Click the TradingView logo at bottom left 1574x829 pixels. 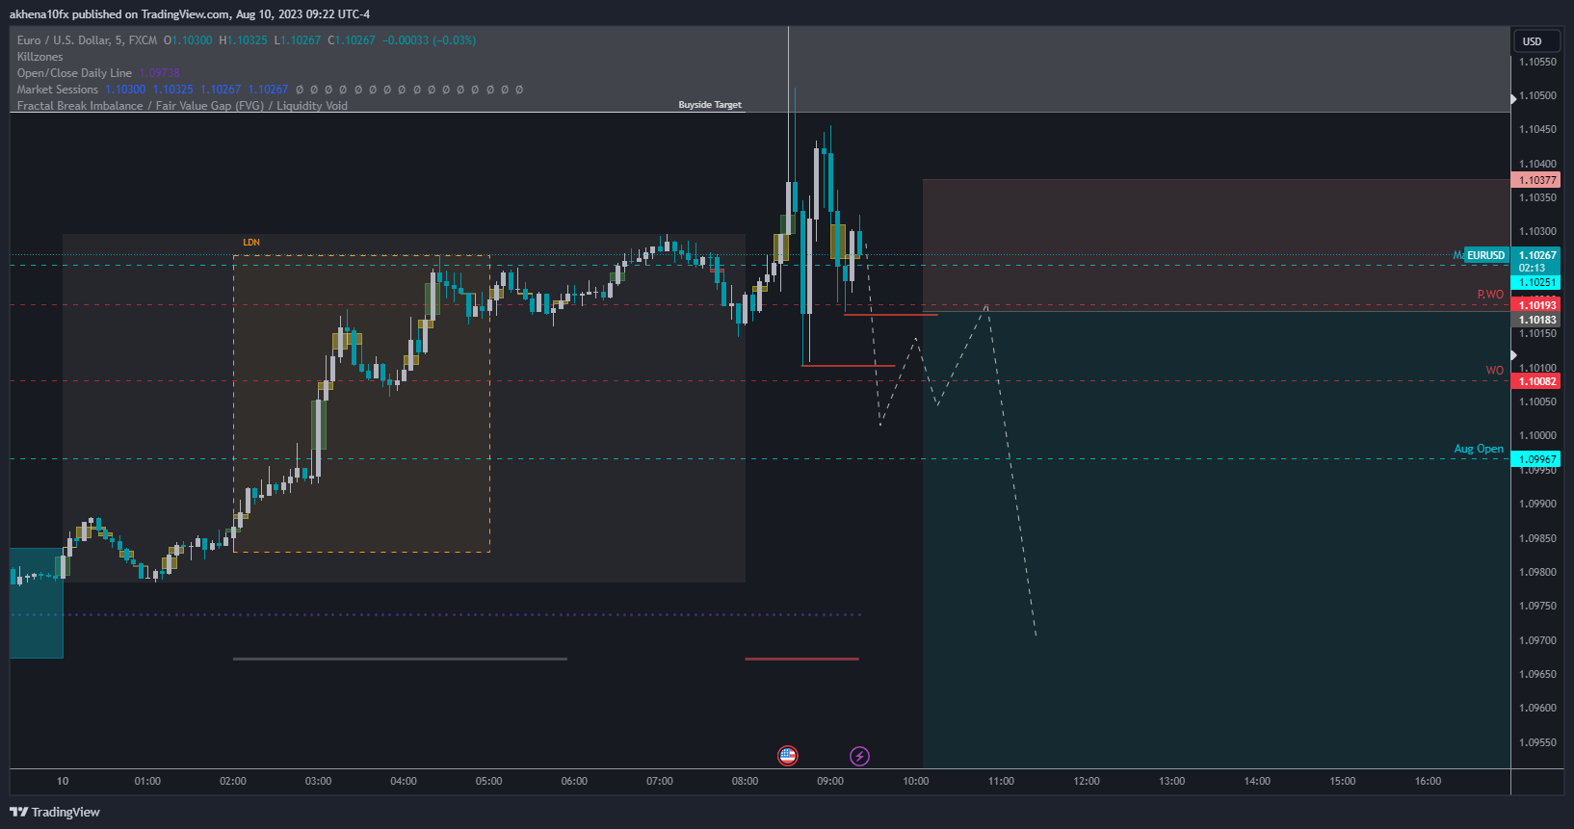click(55, 812)
